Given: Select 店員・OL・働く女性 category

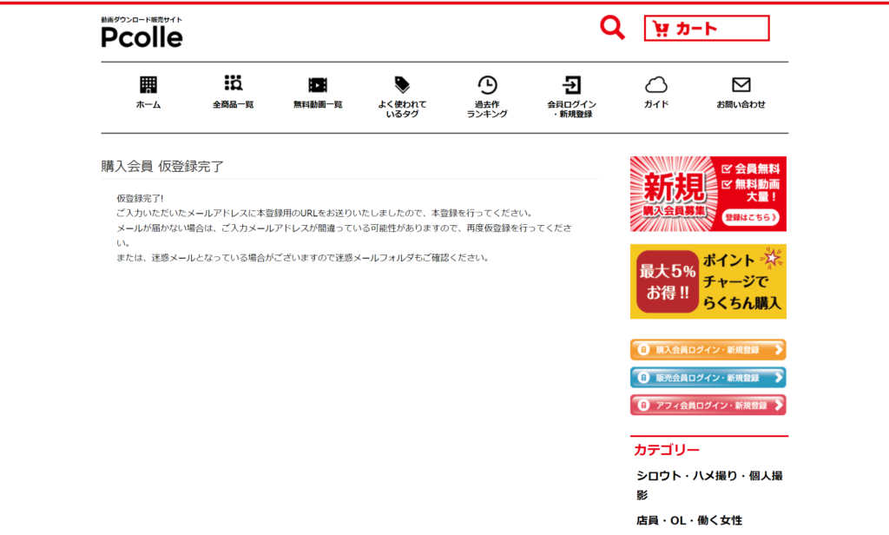Looking at the screenshot, I should (688, 520).
